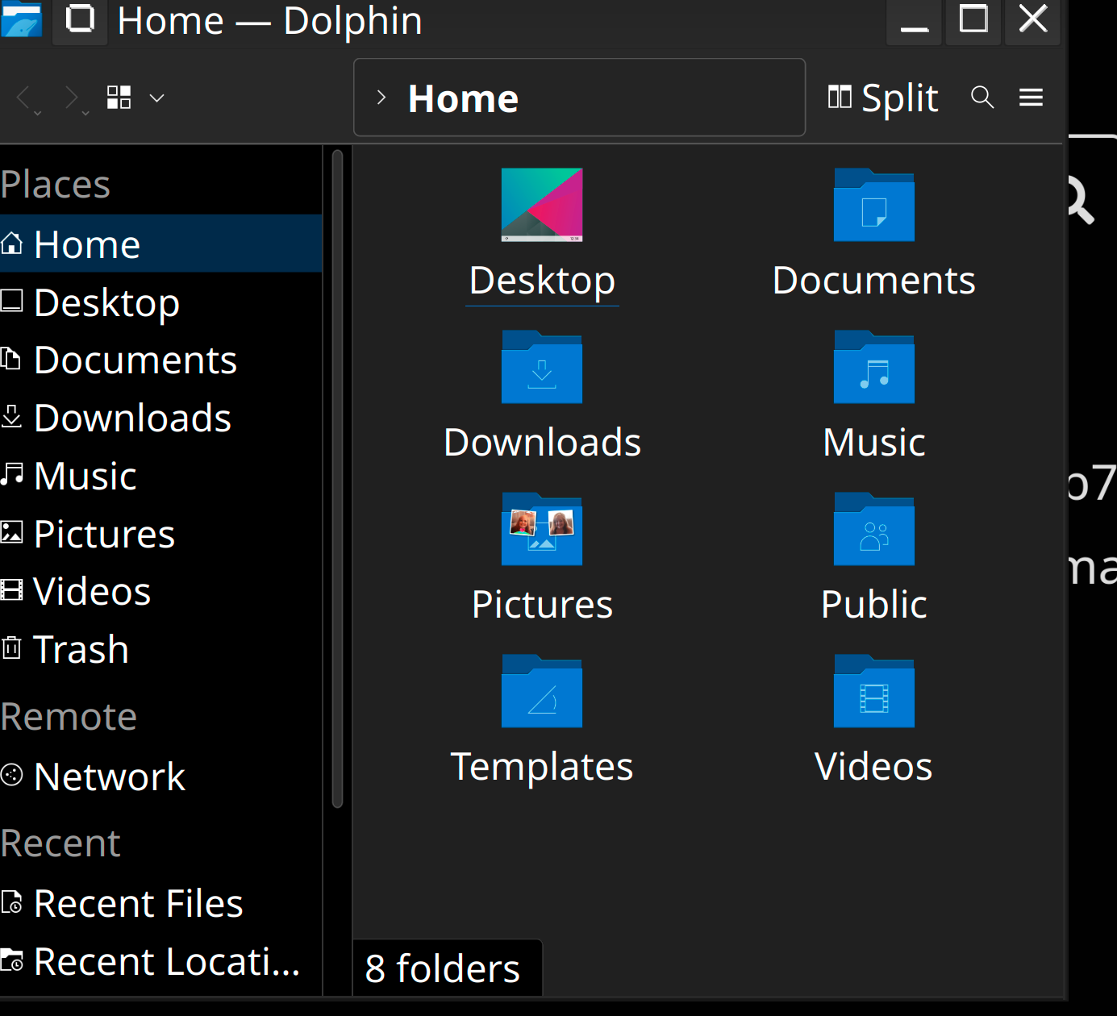This screenshot has height=1016, width=1117.
Task: Open the Videos folder in file view
Action: click(873, 693)
